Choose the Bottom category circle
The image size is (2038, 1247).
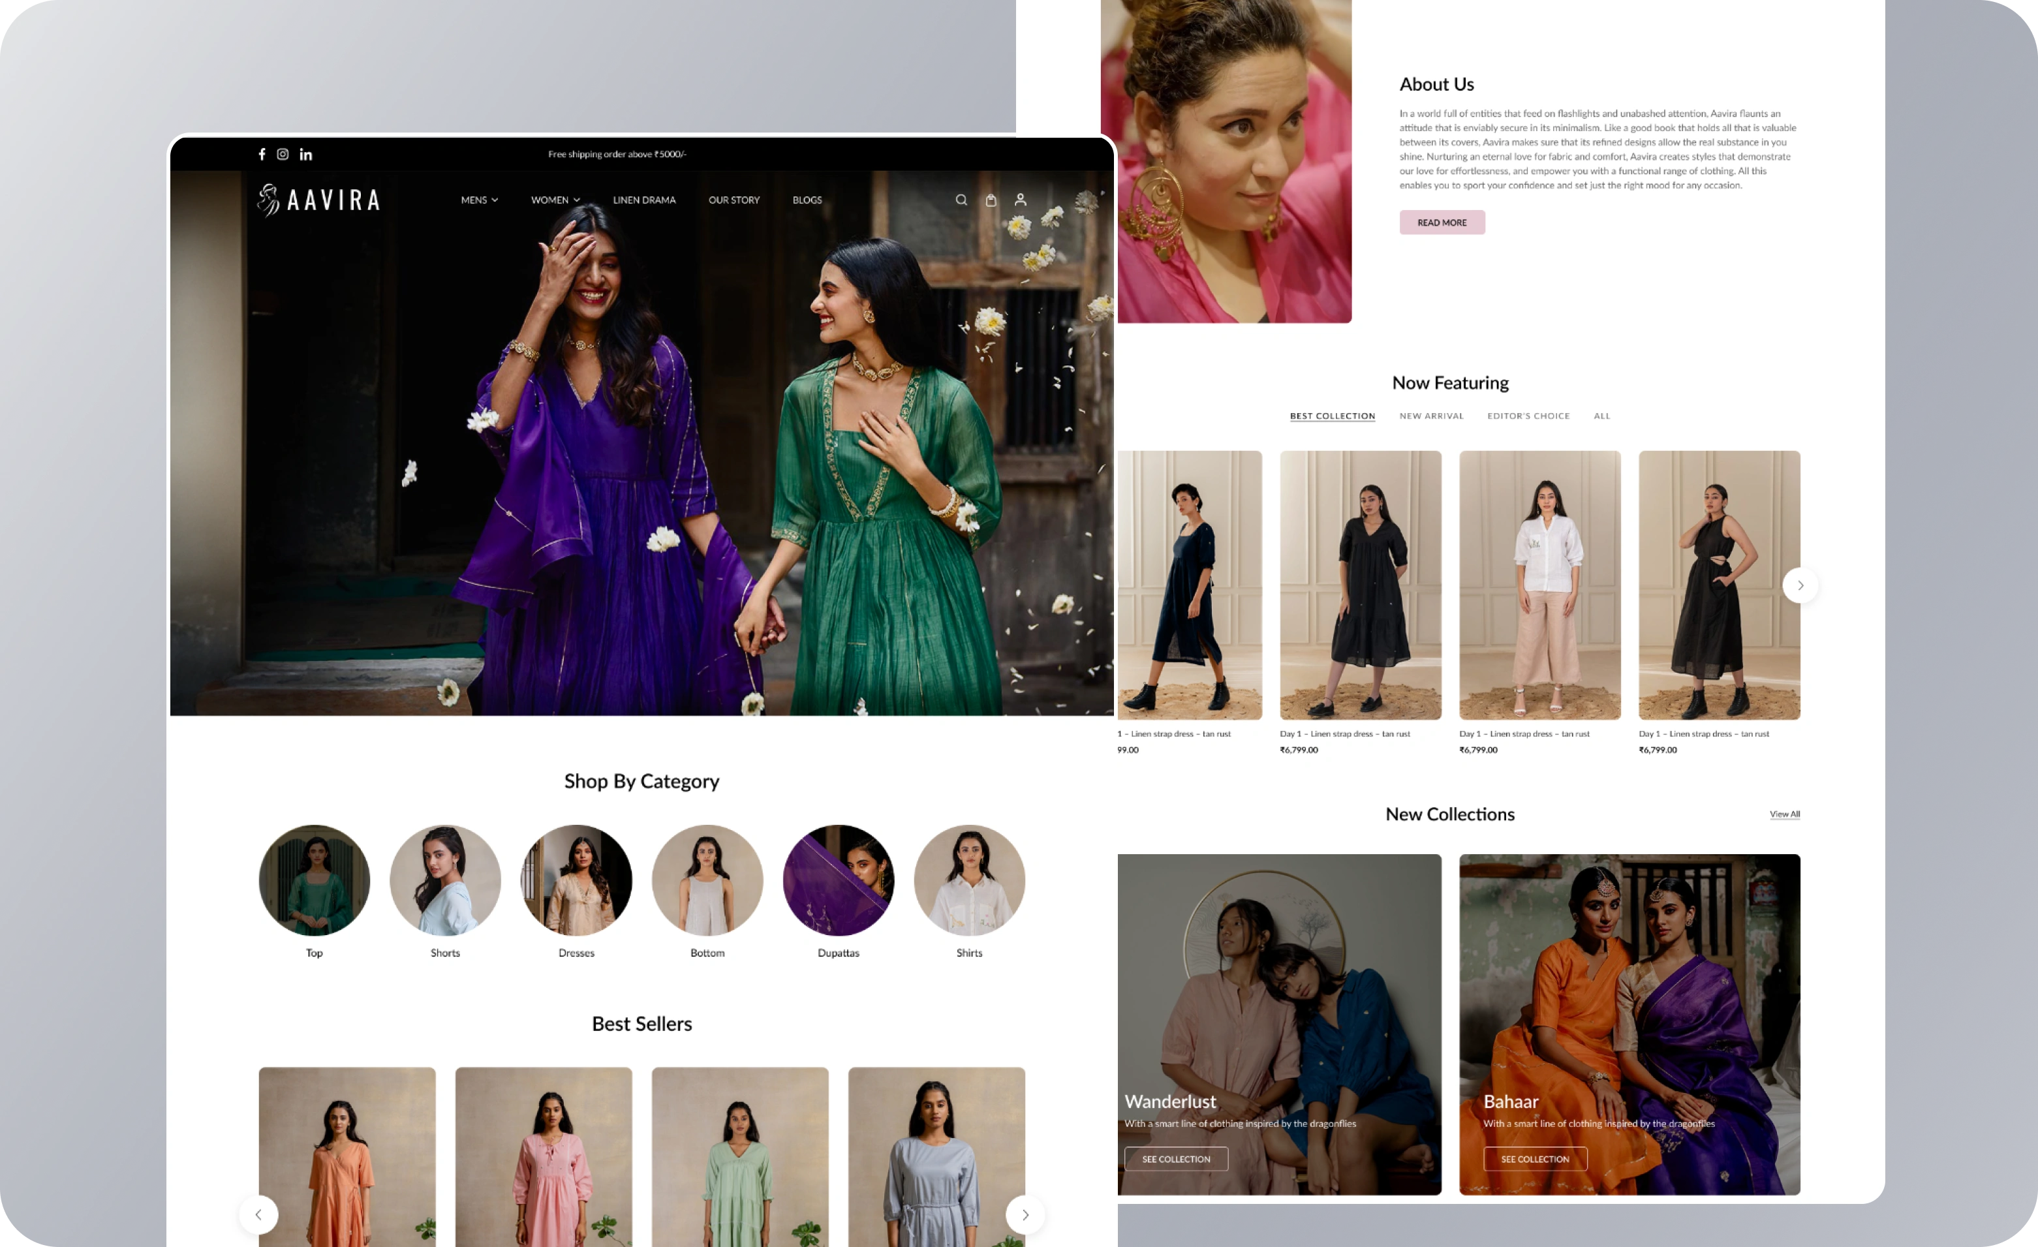[x=707, y=880]
